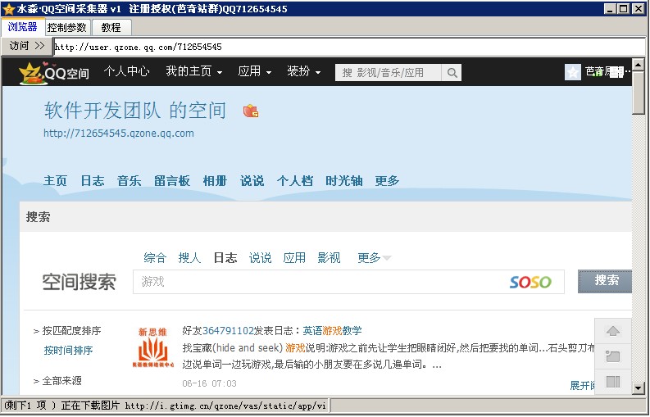Open the 相册 navigation item

(x=215, y=181)
